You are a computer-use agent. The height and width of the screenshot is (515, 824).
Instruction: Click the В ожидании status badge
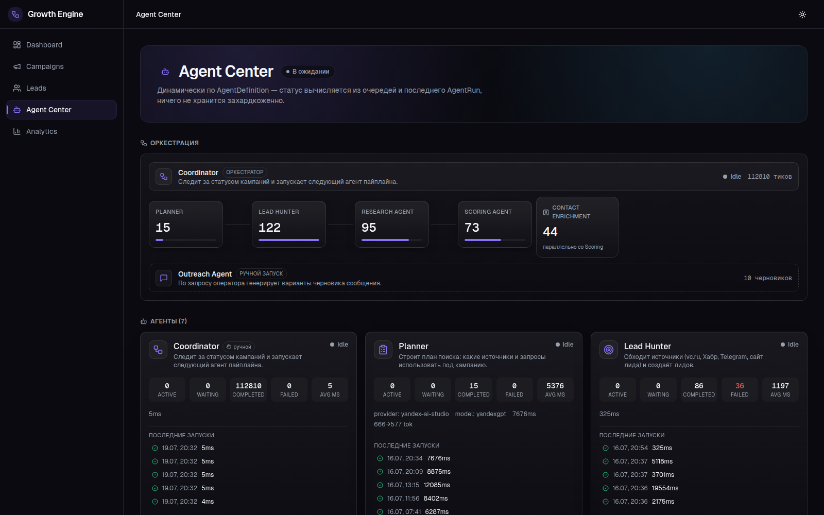click(x=308, y=72)
